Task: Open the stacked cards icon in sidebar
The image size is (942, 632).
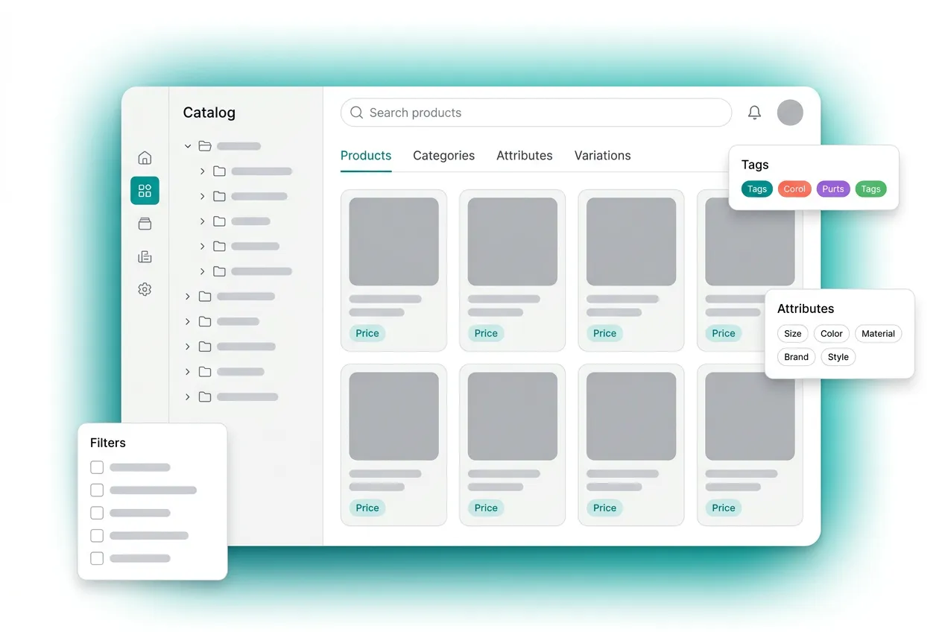Action: coord(145,224)
